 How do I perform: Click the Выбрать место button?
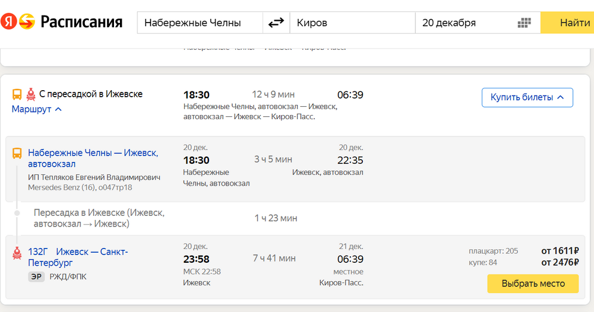click(x=533, y=284)
